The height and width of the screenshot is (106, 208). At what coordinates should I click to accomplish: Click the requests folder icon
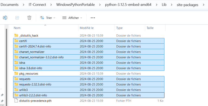16,79
